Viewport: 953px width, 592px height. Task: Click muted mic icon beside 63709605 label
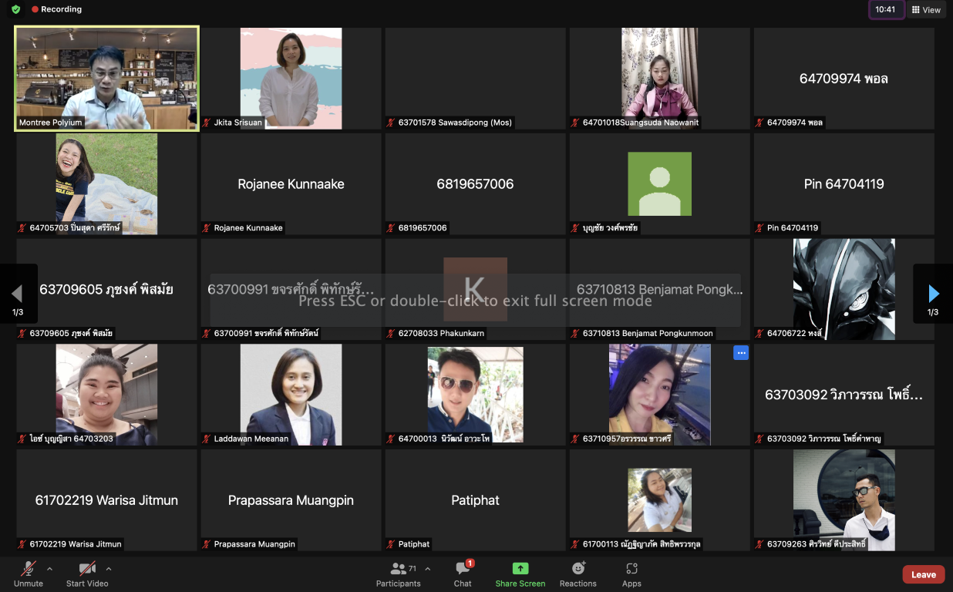pyautogui.click(x=23, y=334)
